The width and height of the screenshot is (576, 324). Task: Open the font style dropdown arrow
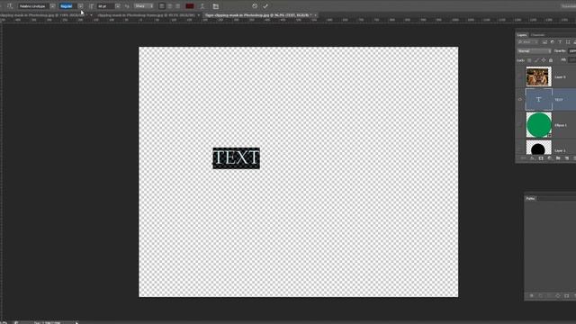pos(80,6)
